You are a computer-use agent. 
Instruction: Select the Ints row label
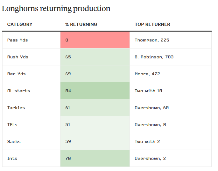[12, 159]
